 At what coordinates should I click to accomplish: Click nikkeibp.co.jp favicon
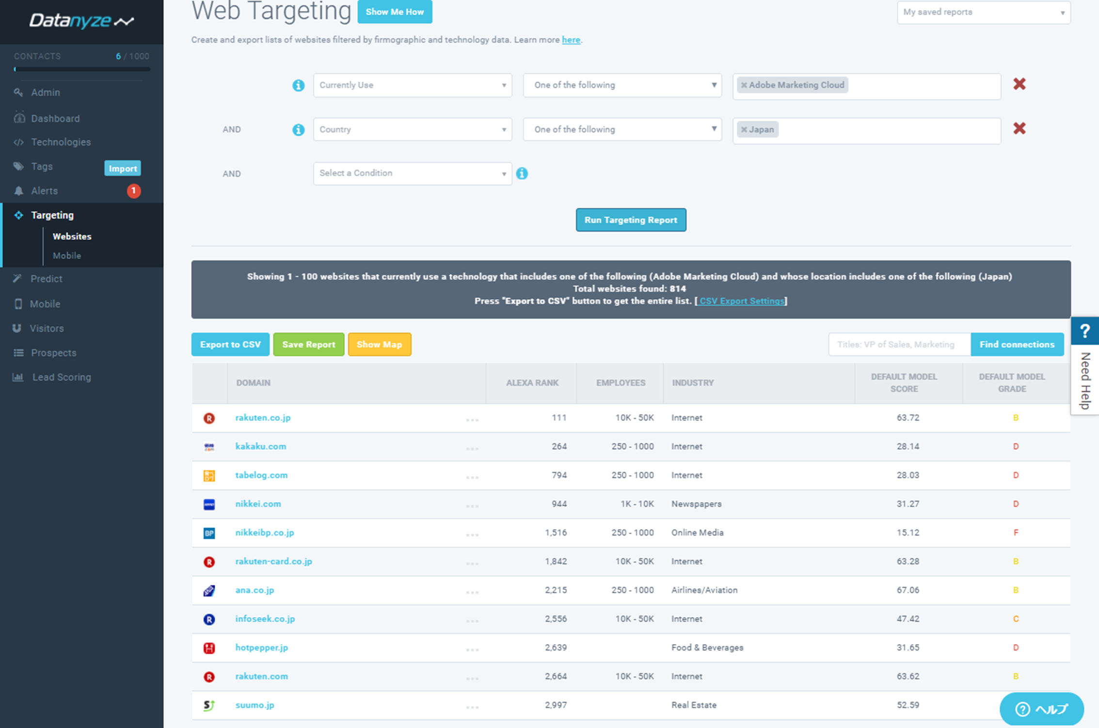click(209, 533)
